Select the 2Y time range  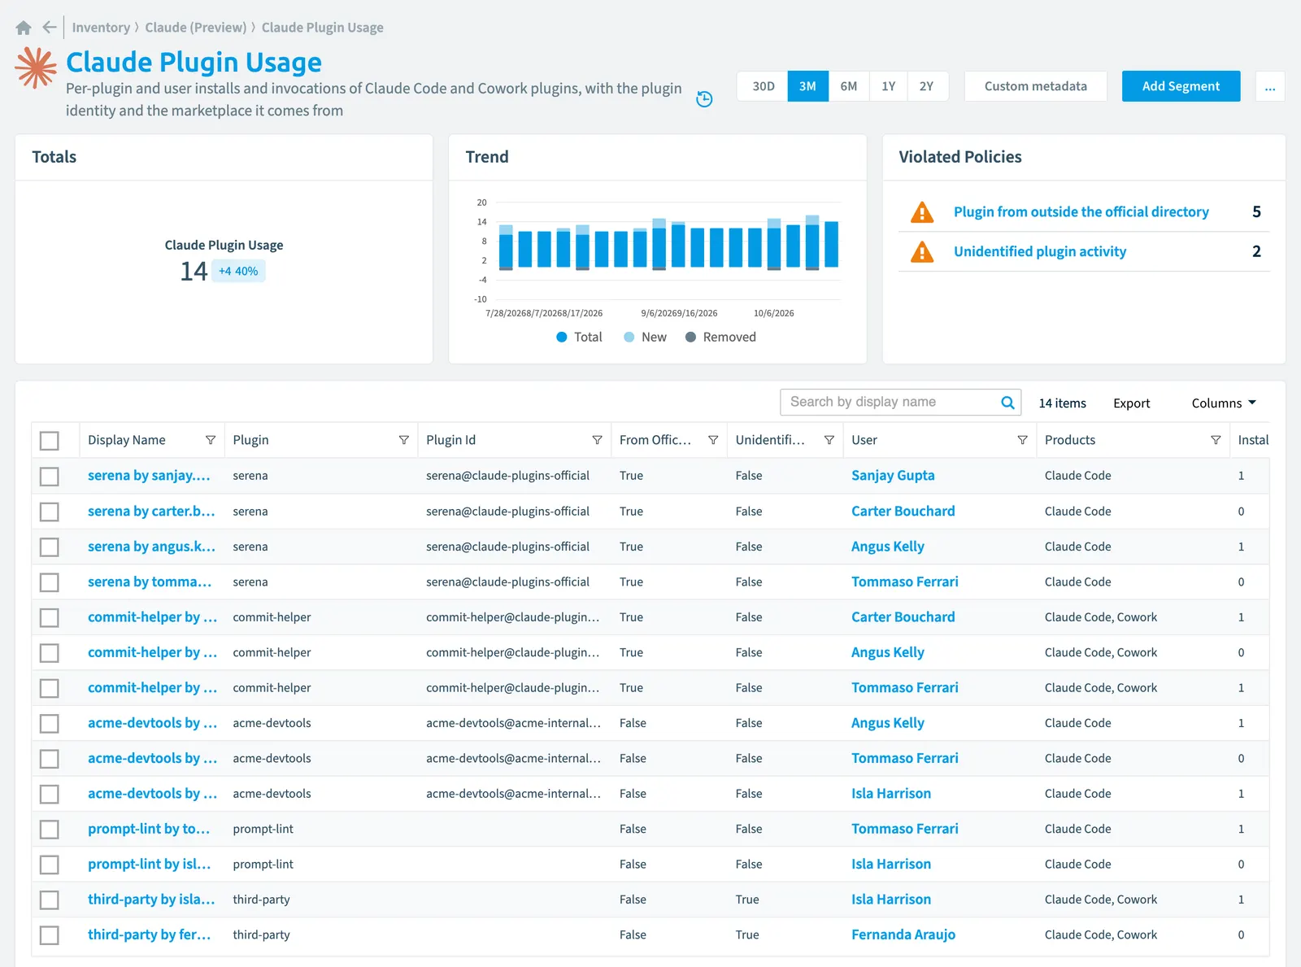[x=927, y=86]
